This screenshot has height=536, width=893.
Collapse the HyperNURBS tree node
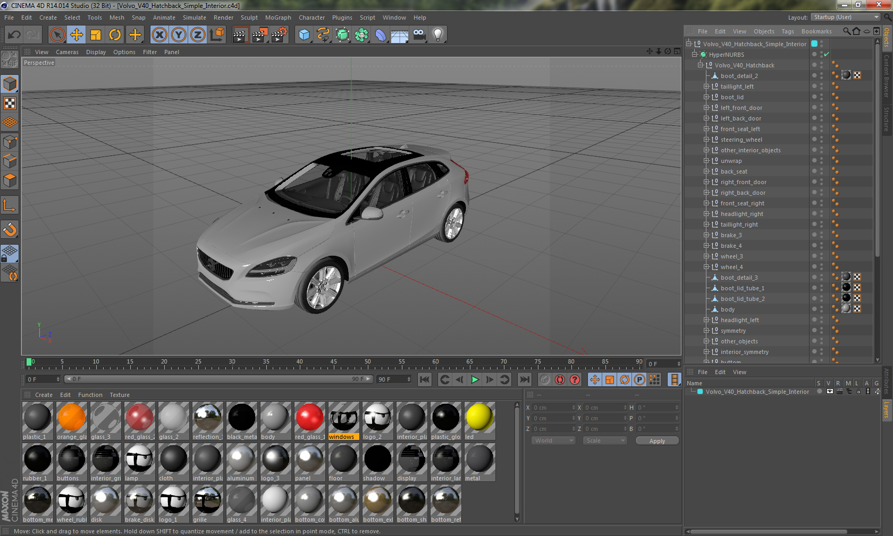click(694, 55)
